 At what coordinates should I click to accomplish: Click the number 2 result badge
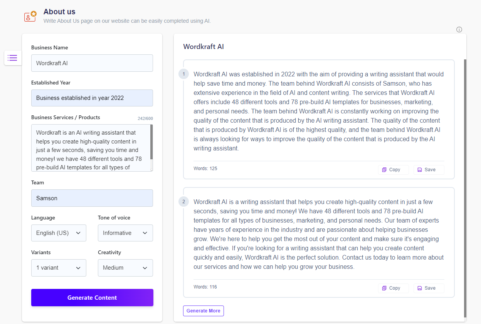(x=183, y=201)
